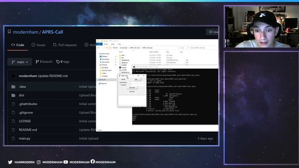Open the 0 tags link
This screenshot has width=299, height=168.
(x=63, y=62)
